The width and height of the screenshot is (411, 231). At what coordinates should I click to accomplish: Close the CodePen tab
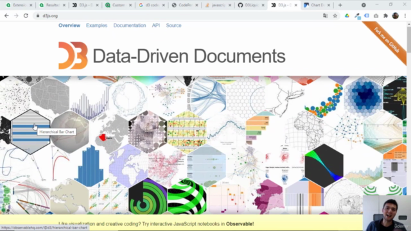click(x=197, y=5)
